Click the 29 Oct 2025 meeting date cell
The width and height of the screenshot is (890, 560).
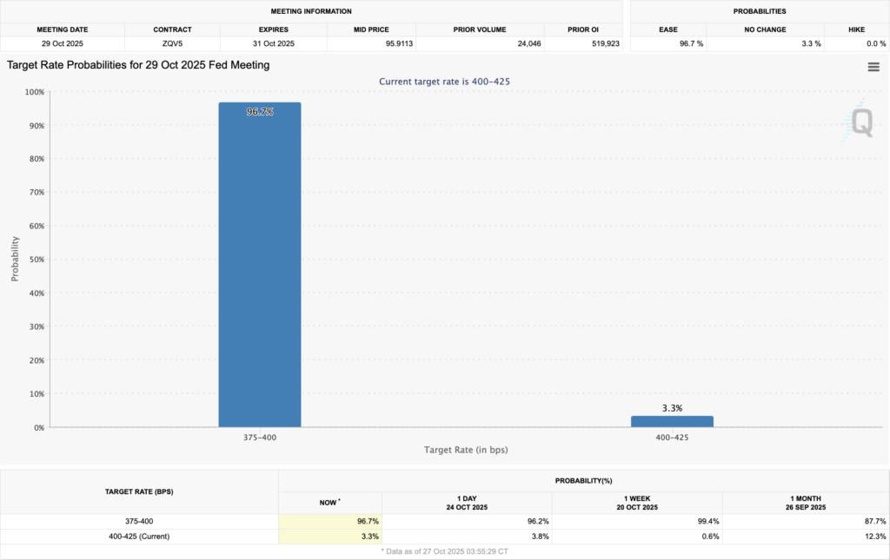click(x=63, y=43)
